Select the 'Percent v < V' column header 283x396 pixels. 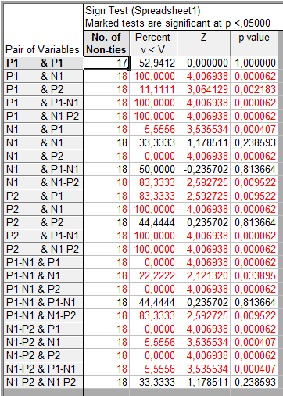(153, 43)
